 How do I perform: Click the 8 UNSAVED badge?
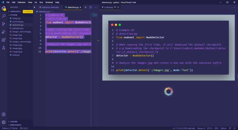[x=28, y=12]
